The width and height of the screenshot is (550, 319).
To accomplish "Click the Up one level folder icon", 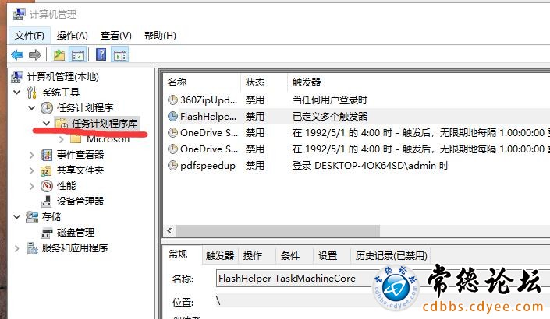I will pos(59,54).
